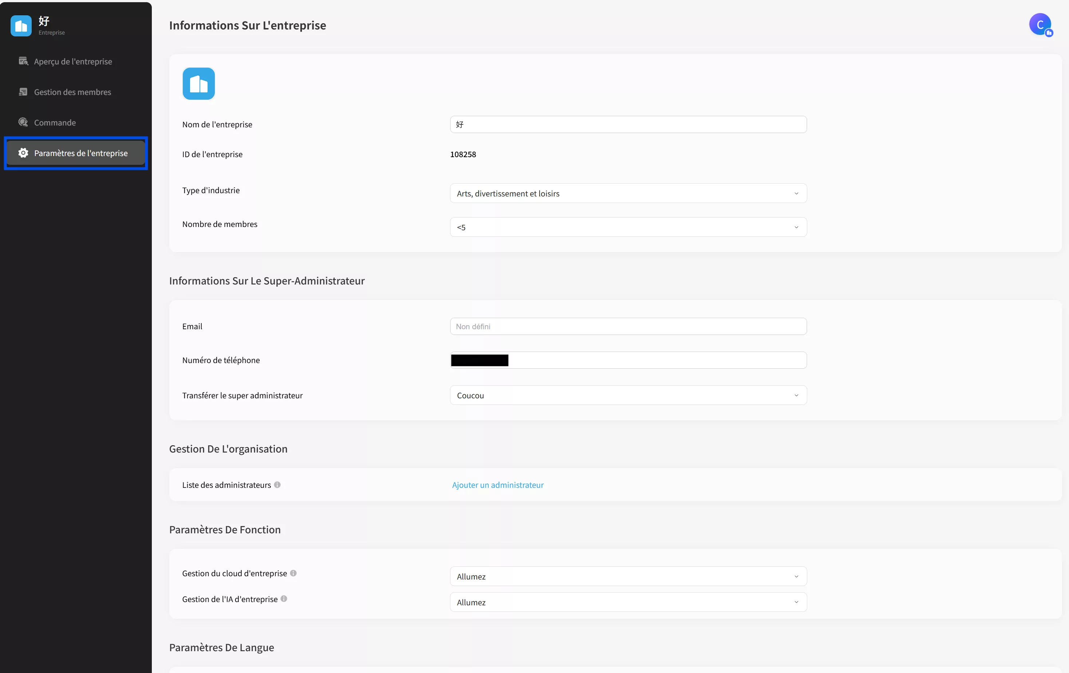Click the Aperçu de l'entreprise icon
Screen dimensions: 1069x673
[x=23, y=61]
